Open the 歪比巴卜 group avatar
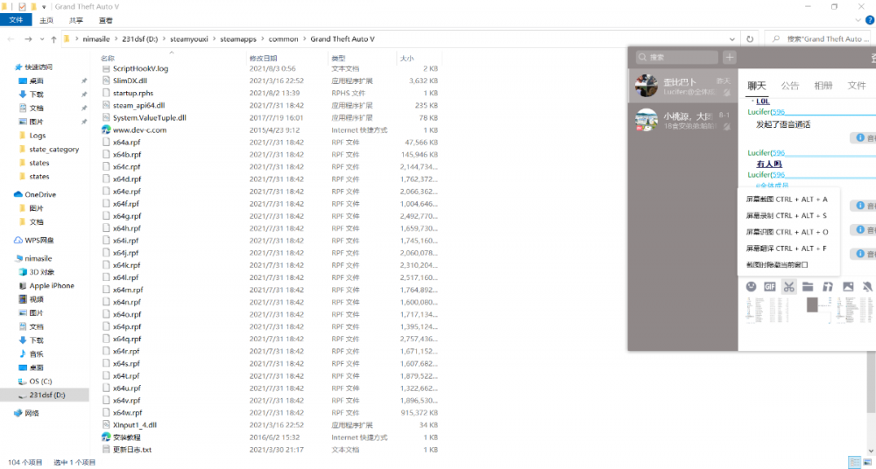Screen dimensions: 876x469 tap(646, 86)
